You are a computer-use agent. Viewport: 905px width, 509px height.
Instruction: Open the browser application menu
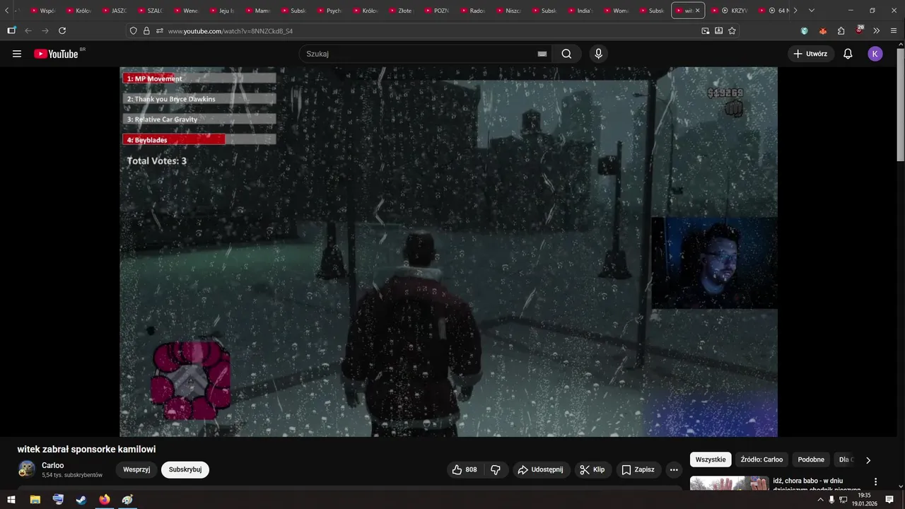coord(893,31)
